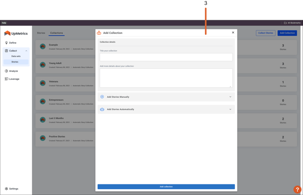Viewport: 303px width, 195px height.
Task: Click the Leverage sidebar icon
Action: tap(6, 79)
